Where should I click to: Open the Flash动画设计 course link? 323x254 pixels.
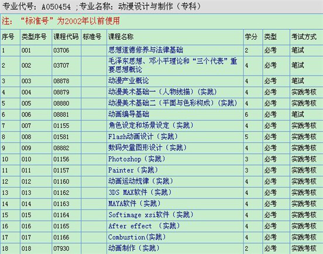click(143, 136)
